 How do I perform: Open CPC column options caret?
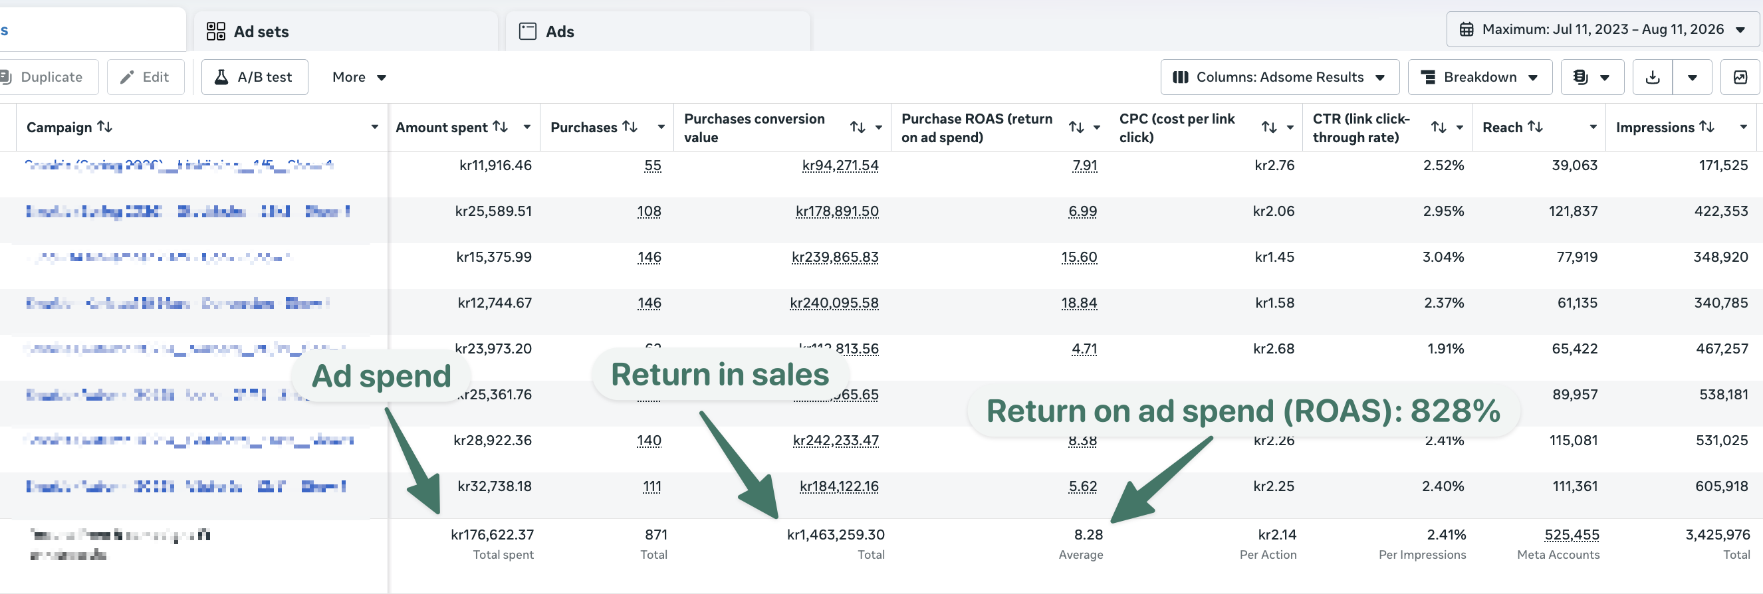pos(1290,128)
